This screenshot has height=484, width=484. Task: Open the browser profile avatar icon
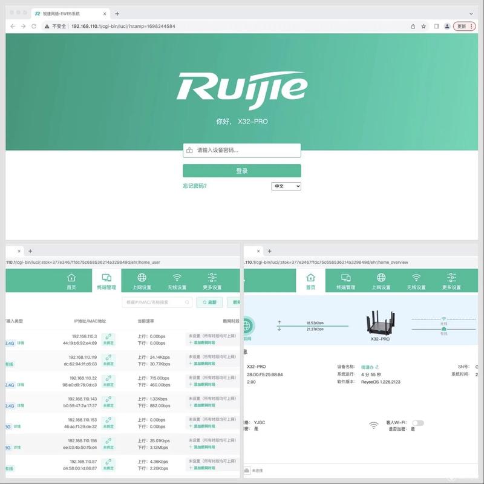(447, 26)
